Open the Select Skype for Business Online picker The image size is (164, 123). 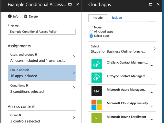[122, 49]
